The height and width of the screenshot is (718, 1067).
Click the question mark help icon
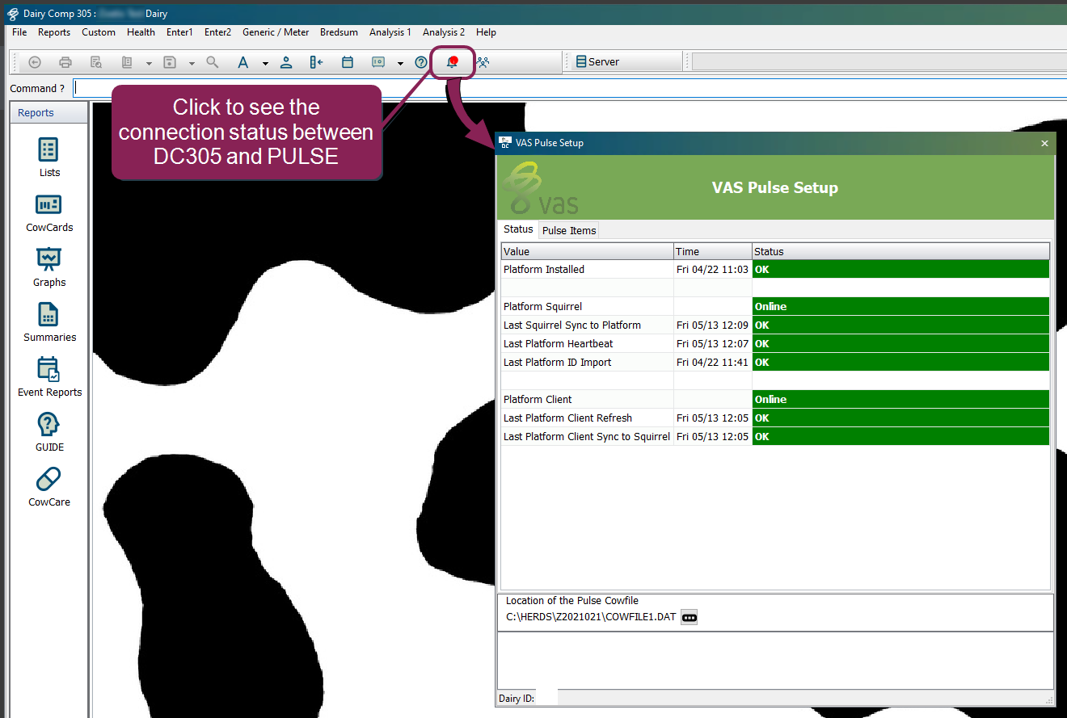tap(421, 62)
